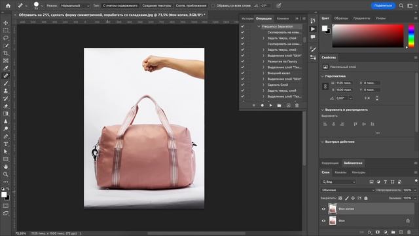This screenshot has height=236, width=419.
Task: Select the Crop tool
Action: (x=6, y=53)
